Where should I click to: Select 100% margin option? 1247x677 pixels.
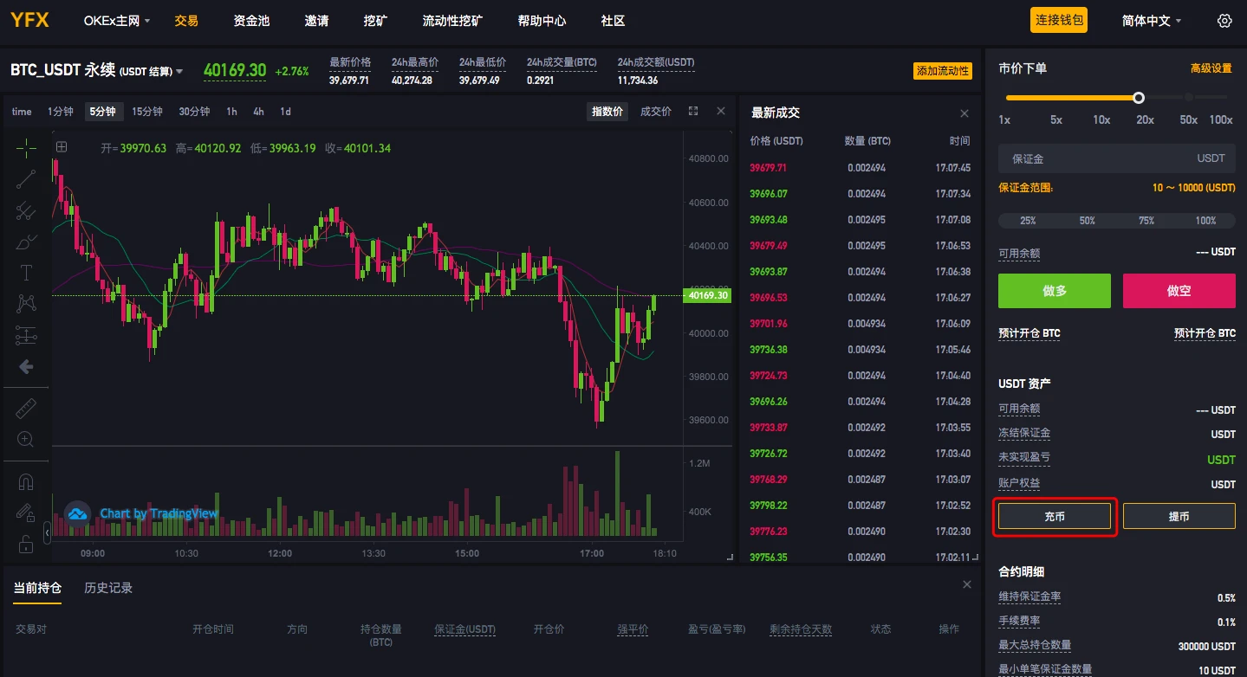(x=1206, y=221)
